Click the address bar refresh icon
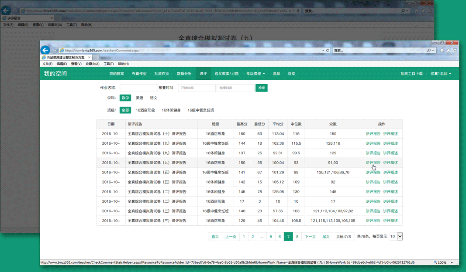Image resolution: width=466 pixels, height=272 pixels. pos(328,50)
